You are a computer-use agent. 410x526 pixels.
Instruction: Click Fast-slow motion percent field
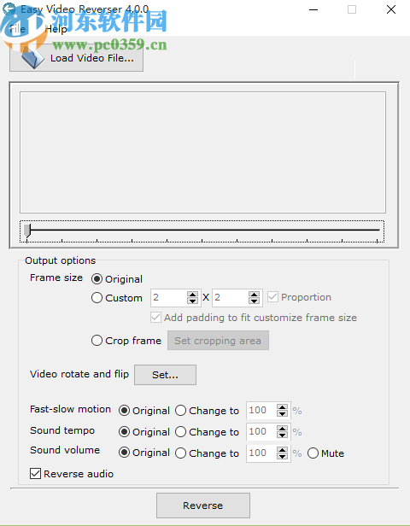[261, 410]
